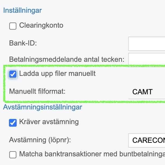Click the Bank-ID label
The width and height of the screenshot is (165, 165).
(x=23, y=43)
